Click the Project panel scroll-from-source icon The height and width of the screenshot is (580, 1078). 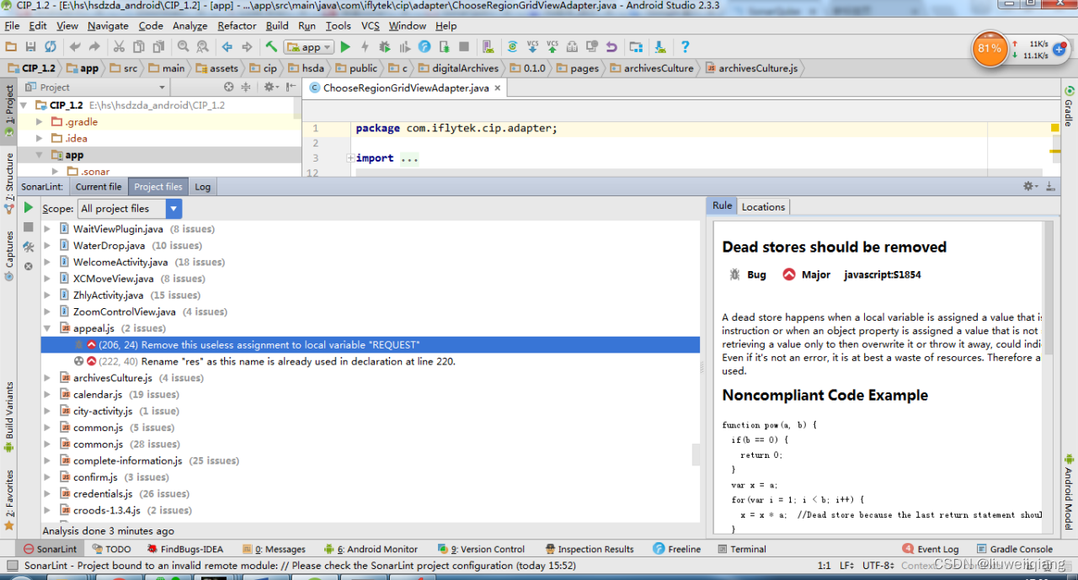point(229,87)
